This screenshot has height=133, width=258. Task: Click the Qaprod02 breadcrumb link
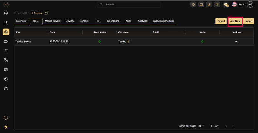coord(20,13)
